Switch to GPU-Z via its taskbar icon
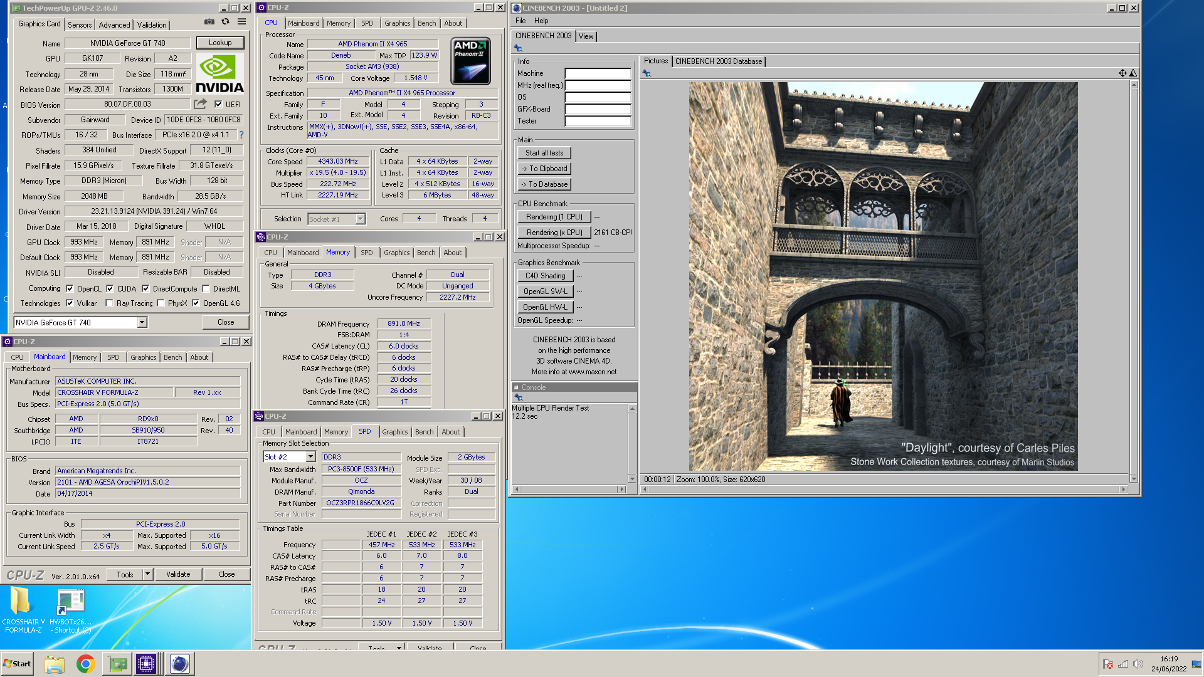Screen dimensions: 1204x677 coord(117,664)
